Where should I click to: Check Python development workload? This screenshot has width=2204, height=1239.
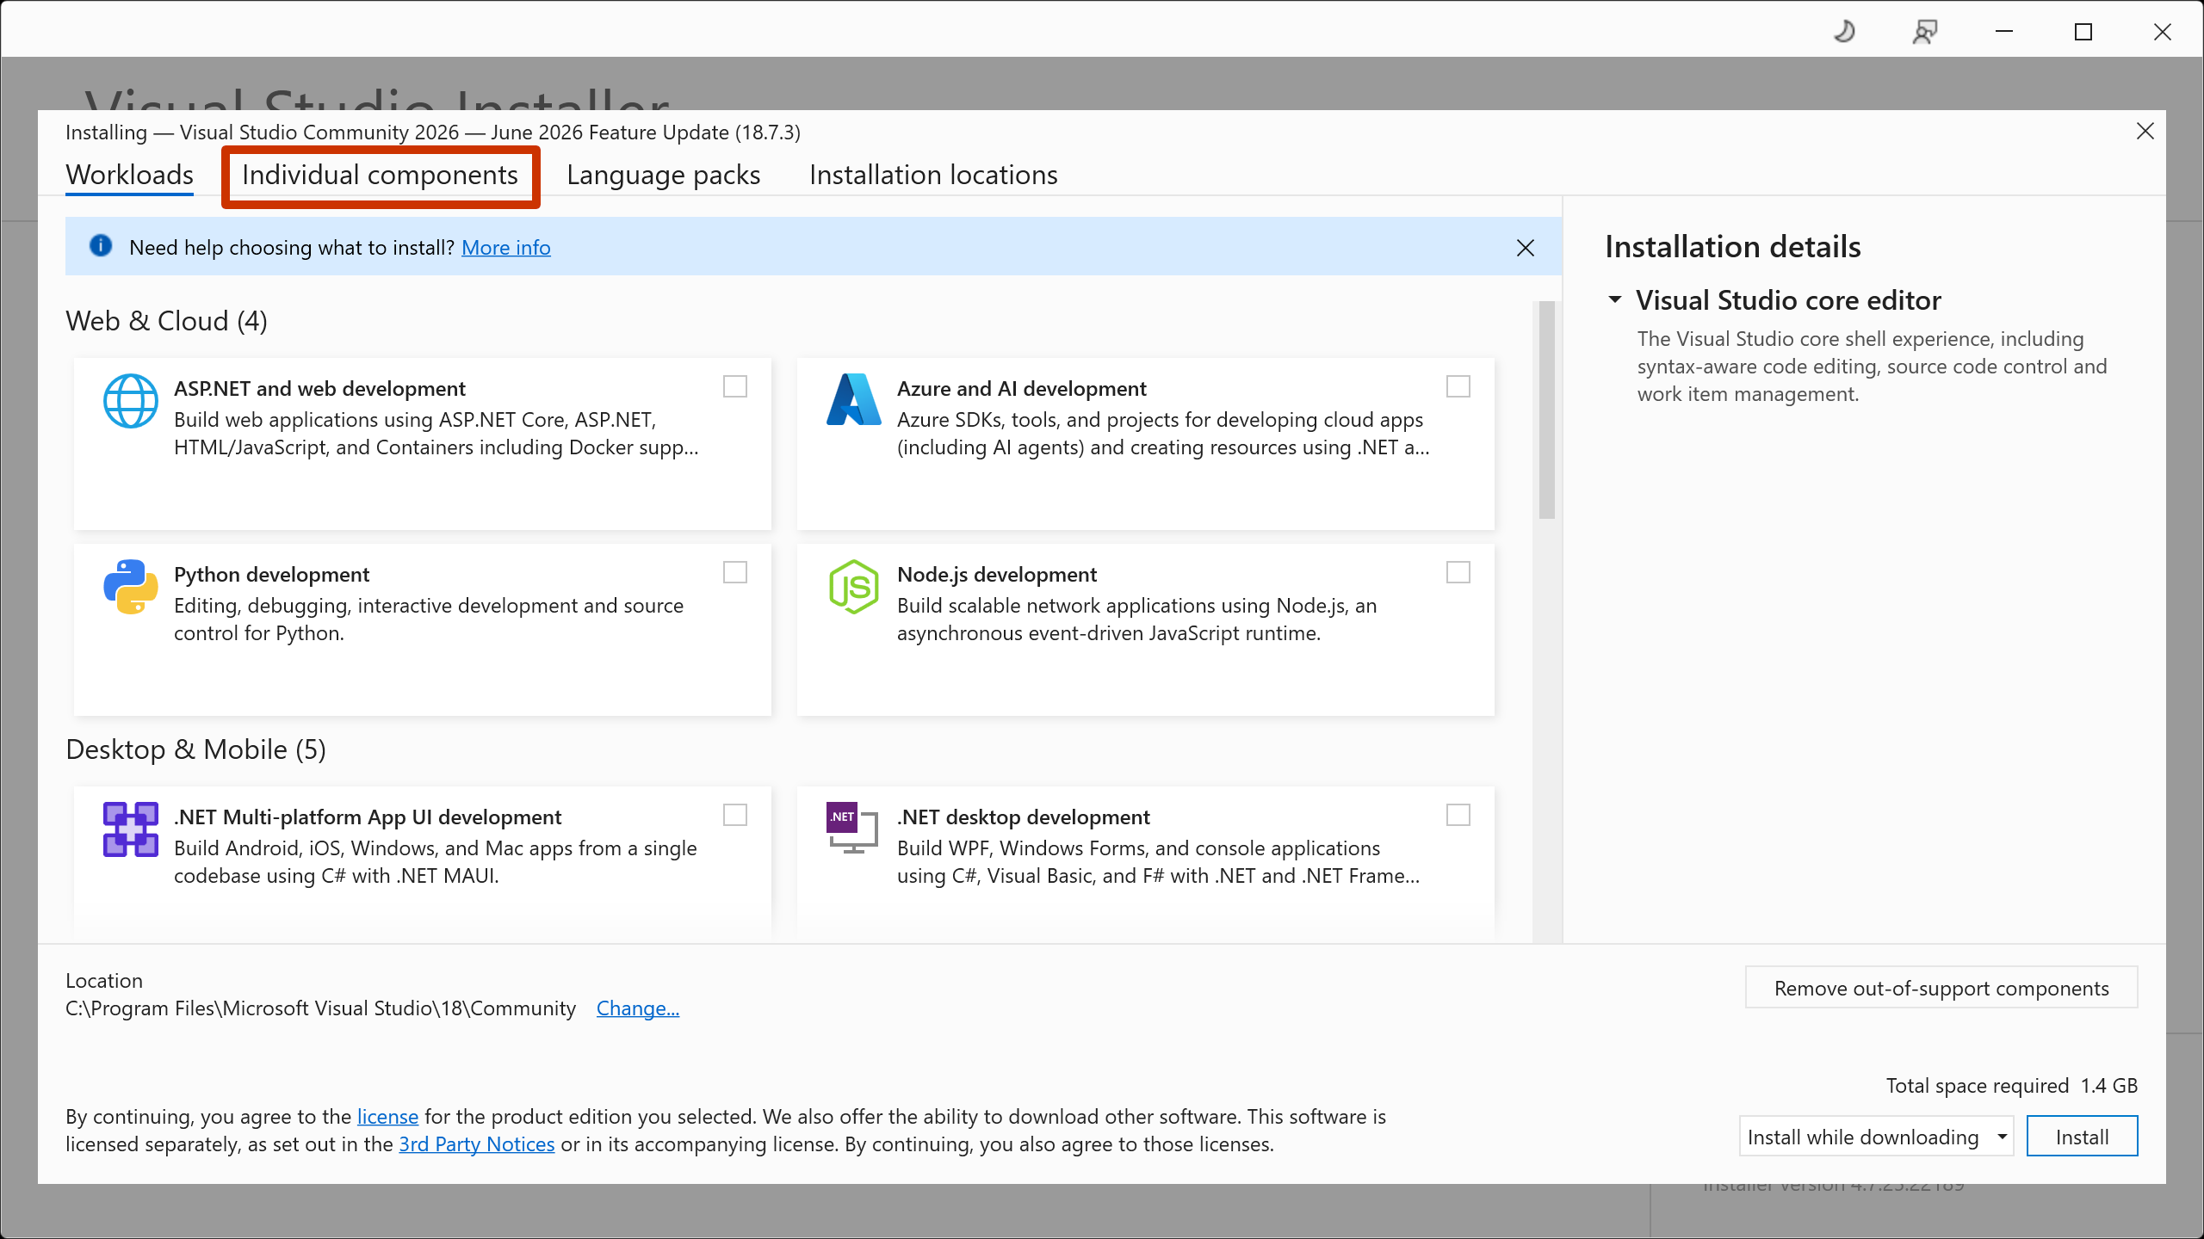(x=735, y=573)
